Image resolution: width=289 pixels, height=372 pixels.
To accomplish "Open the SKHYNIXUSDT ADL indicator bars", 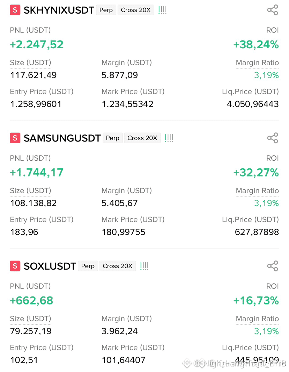I will 162,10.
